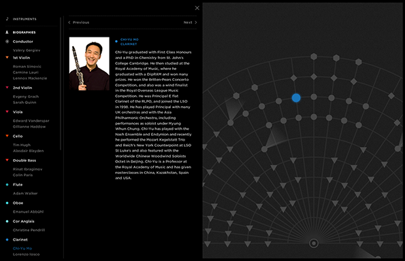The width and height of the screenshot is (405, 261).
Task: Open the Biographies section
Action: [25, 33]
